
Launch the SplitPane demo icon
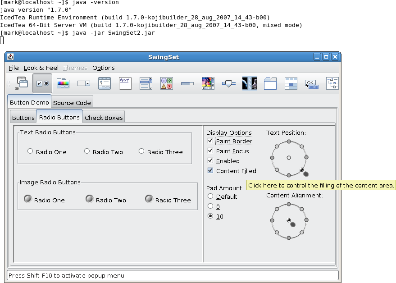click(x=250, y=83)
